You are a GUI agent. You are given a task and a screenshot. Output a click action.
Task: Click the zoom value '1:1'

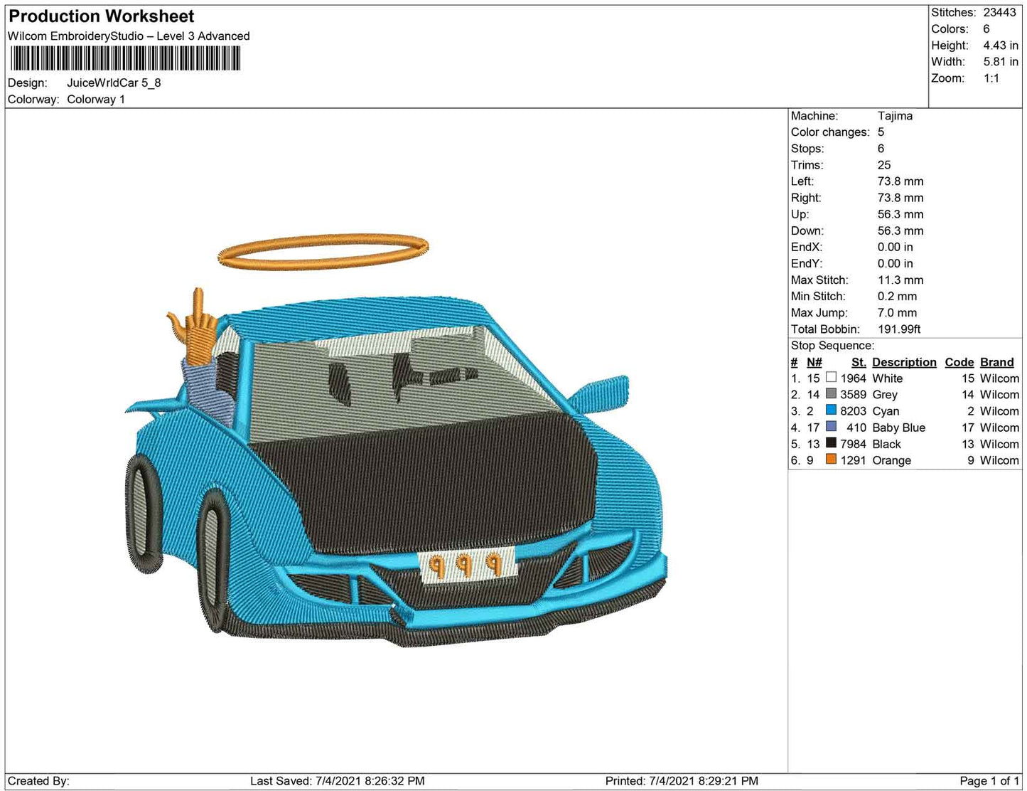pos(991,78)
